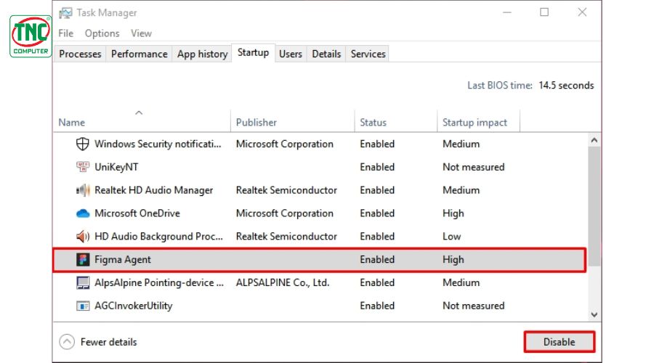This screenshot has height=363, width=654.
Task: Click the AGCInvokerUtility window icon
Action: pos(83,306)
